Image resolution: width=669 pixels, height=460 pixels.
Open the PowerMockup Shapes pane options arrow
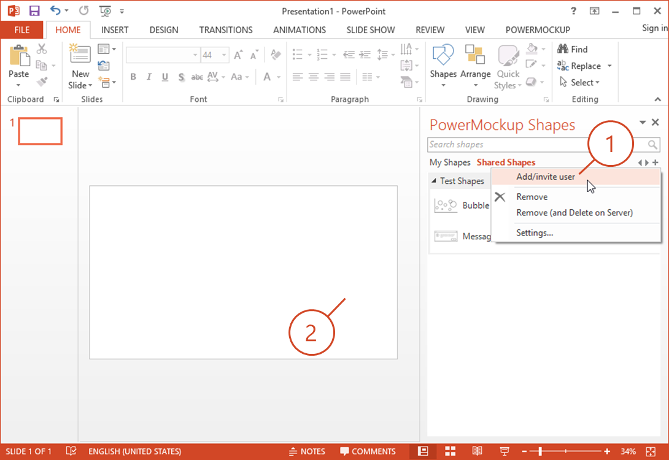[642, 122]
